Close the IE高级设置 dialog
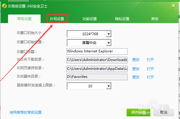This screenshot has height=119, width=180. (173, 5)
